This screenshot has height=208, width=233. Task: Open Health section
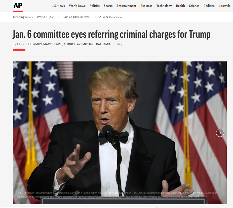pos(180,6)
